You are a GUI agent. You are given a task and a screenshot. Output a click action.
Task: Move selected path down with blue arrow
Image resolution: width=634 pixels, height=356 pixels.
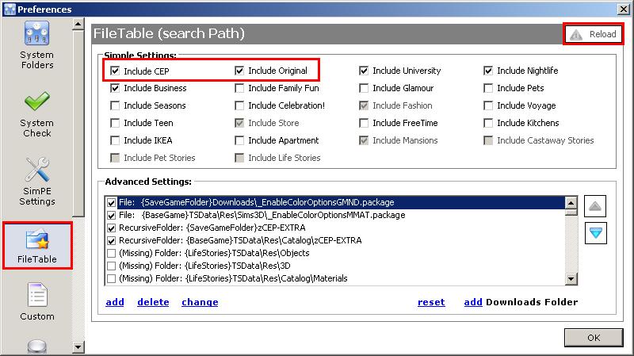[594, 232]
